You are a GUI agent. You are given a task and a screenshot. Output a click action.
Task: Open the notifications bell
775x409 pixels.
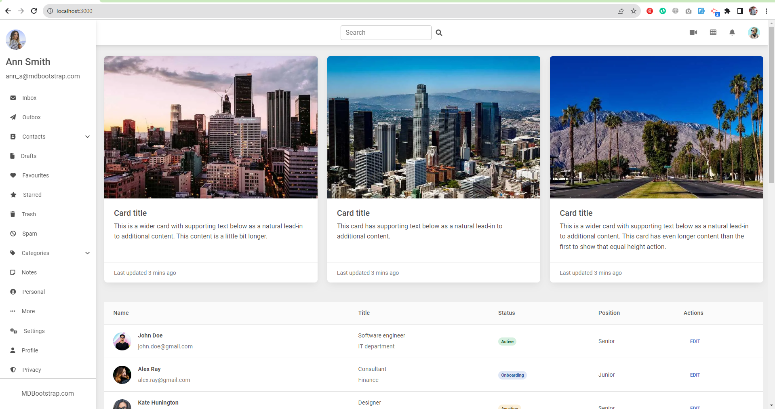(732, 32)
